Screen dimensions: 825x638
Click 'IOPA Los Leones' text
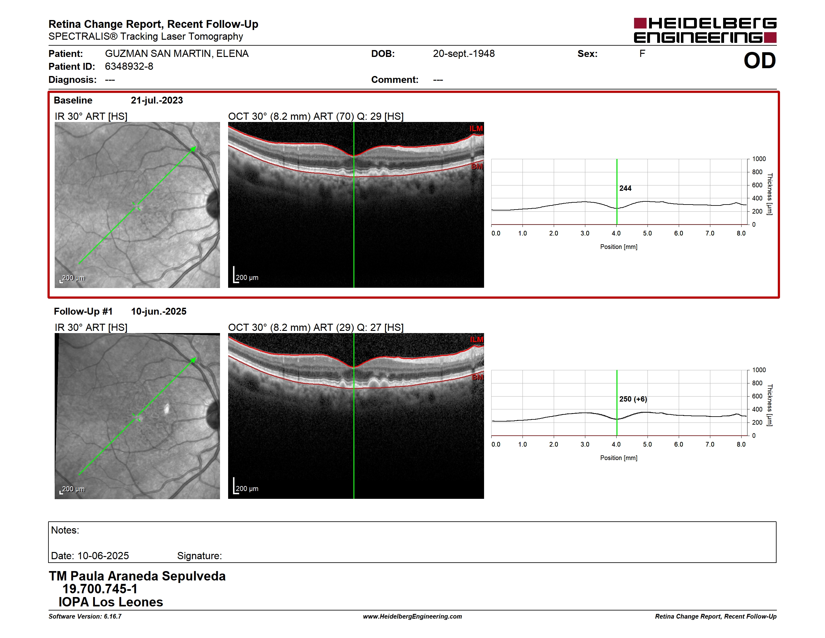coord(110,602)
